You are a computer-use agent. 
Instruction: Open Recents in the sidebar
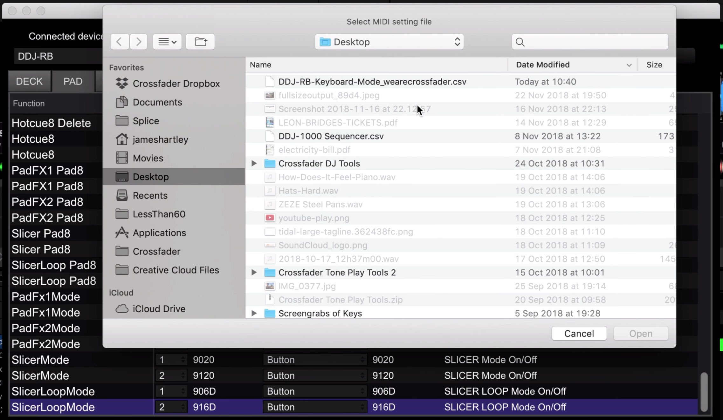[x=150, y=195]
